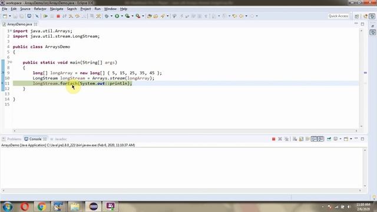The width and height of the screenshot is (377, 212).
Task: Click the Java perspective icon
Action: point(366,16)
